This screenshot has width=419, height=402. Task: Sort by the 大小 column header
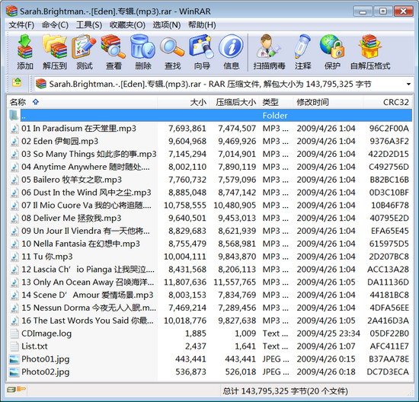184,102
